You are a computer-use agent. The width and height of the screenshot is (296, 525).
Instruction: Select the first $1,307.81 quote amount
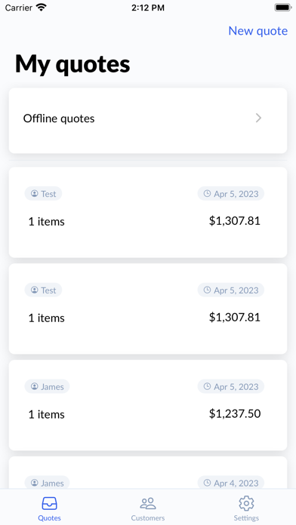pyautogui.click(x=235, y=221)
